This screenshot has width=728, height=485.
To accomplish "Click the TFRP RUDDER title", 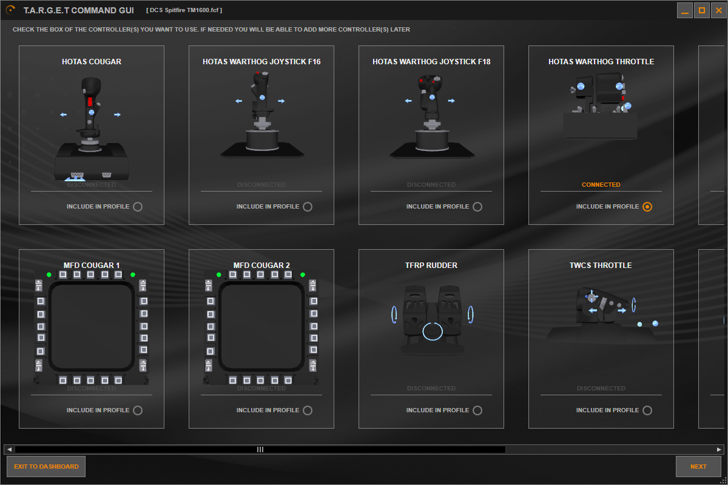I will 431,266.
